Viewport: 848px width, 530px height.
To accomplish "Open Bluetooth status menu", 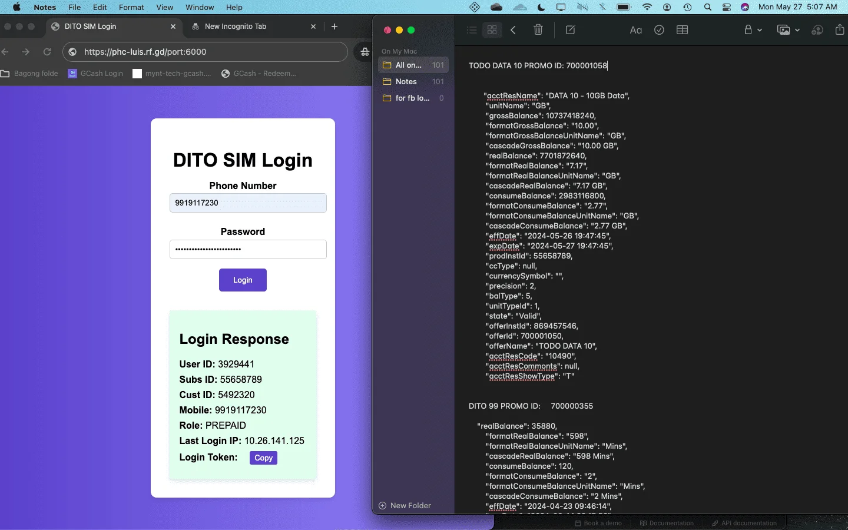I will [602, 7].
